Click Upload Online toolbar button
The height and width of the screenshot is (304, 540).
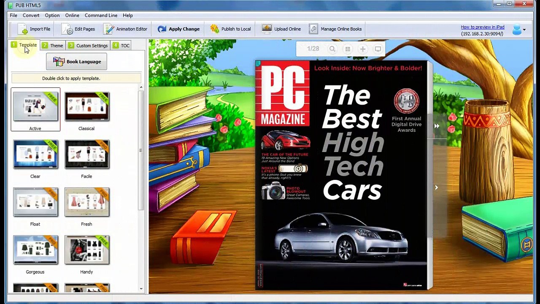click(281, 29)
